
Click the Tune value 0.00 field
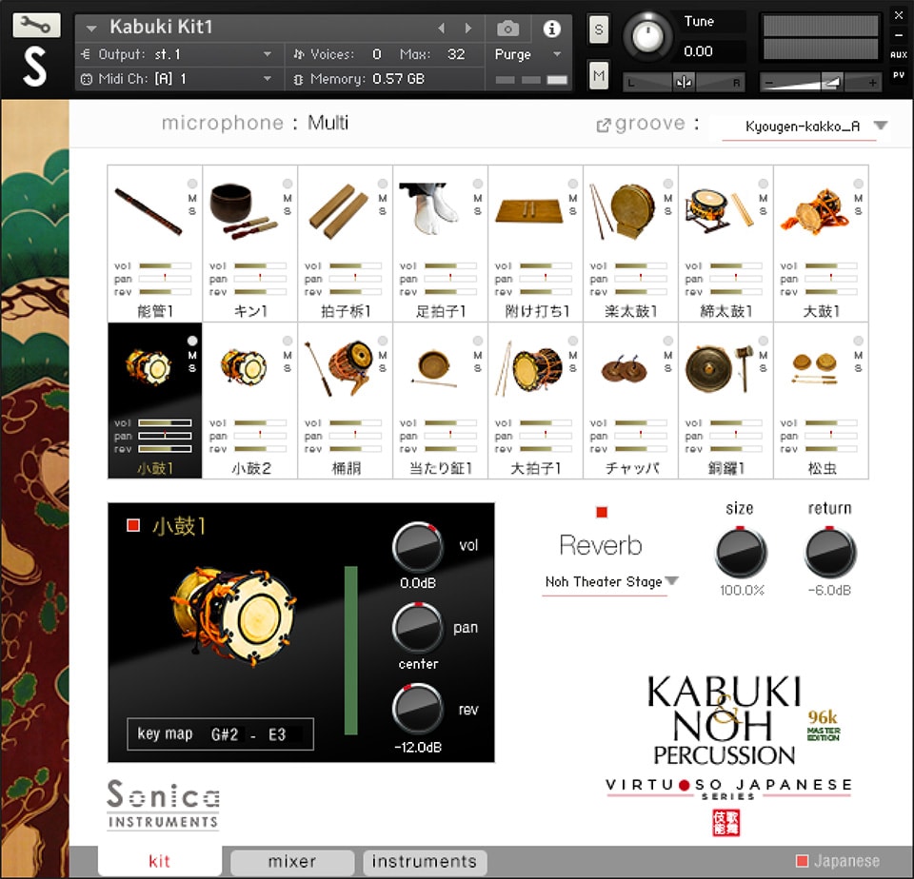[x=698, y=51]
